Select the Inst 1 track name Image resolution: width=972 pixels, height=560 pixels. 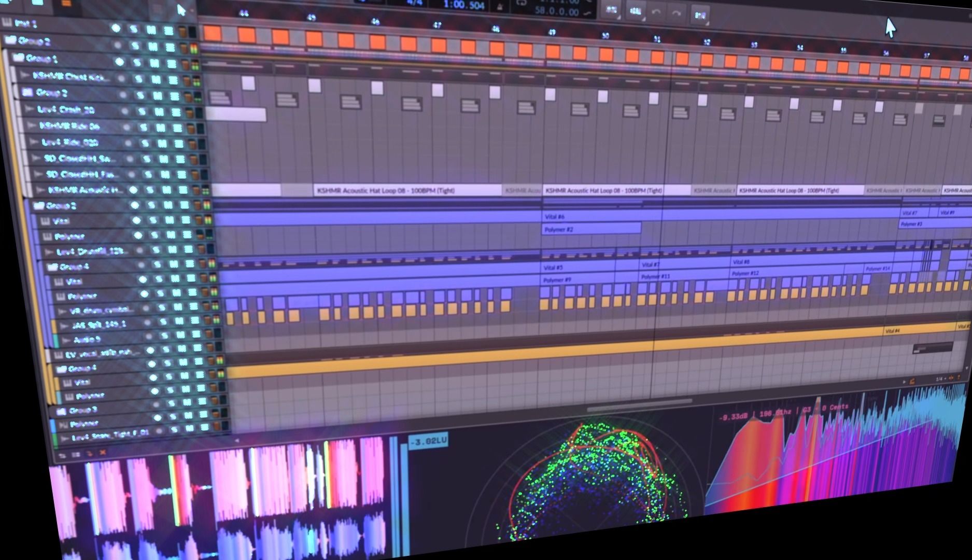25,23
